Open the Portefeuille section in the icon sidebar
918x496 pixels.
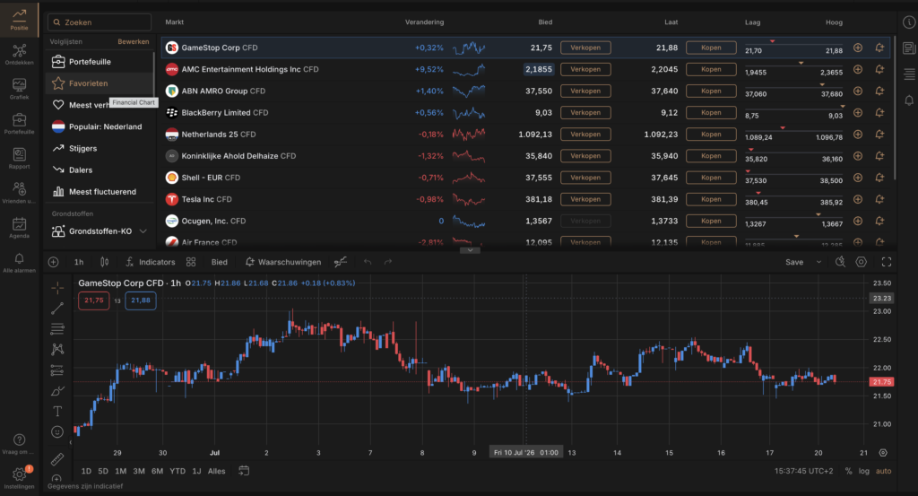[19, 123]
